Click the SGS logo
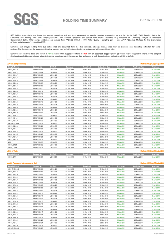The image size is (168, 238). click(25, 19)
